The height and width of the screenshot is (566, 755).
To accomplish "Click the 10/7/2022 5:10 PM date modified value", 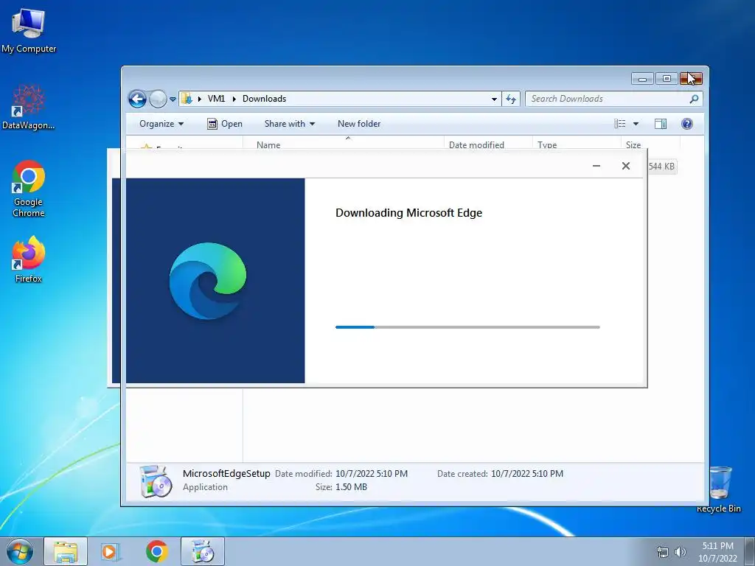I will [372, 474].
